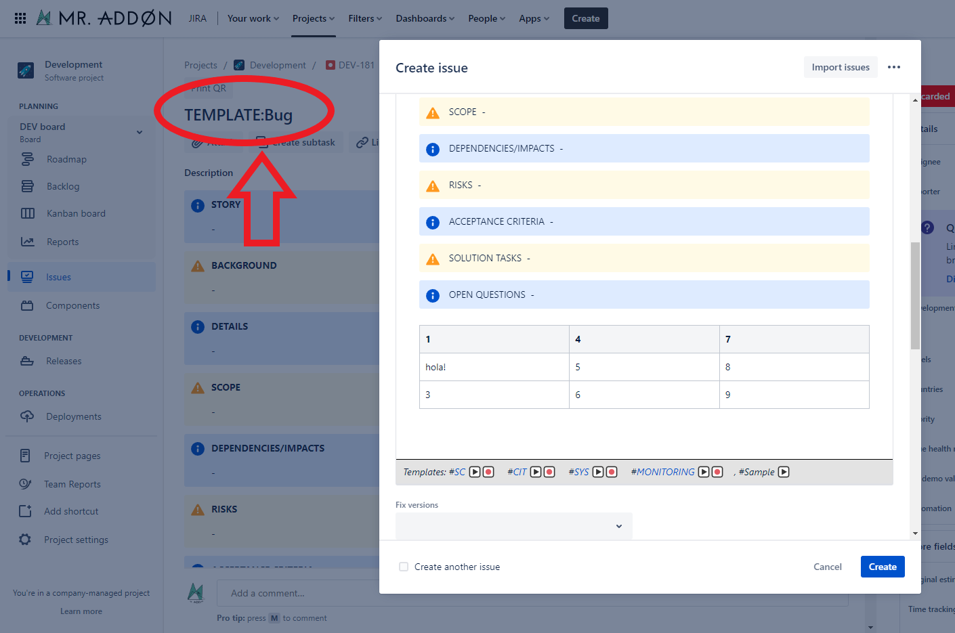Enable the Create another issue checkbox

404,567
